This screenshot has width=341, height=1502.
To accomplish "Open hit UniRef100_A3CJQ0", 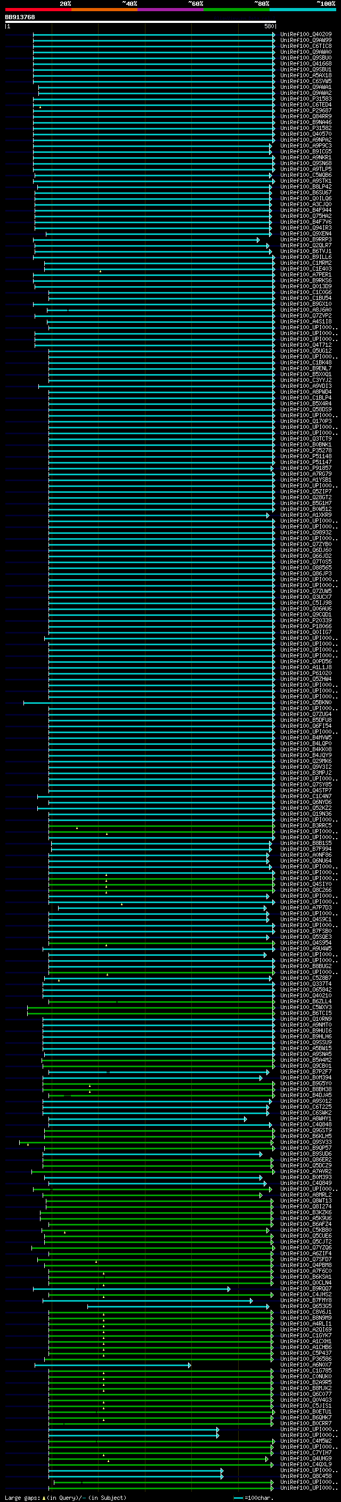I will click(306, 205).
